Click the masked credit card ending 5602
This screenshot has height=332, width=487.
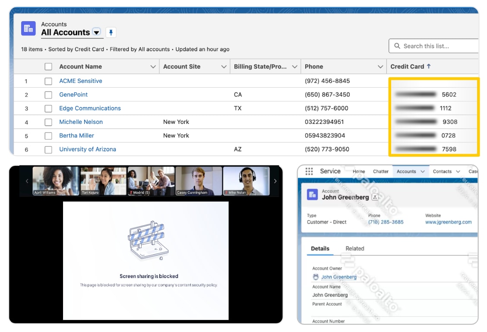426,95
